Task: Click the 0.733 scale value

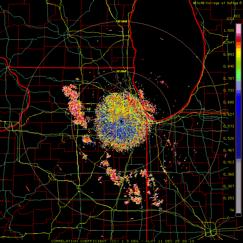Action: click(x=229, y=90)
